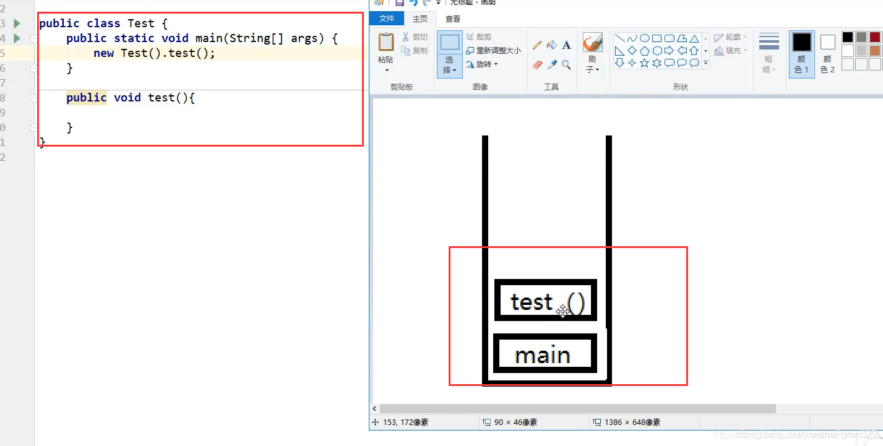Select the Pencil tool in Paint
Image resolution: width=883 pixels, height=446 pixels.
click(536, 45)
